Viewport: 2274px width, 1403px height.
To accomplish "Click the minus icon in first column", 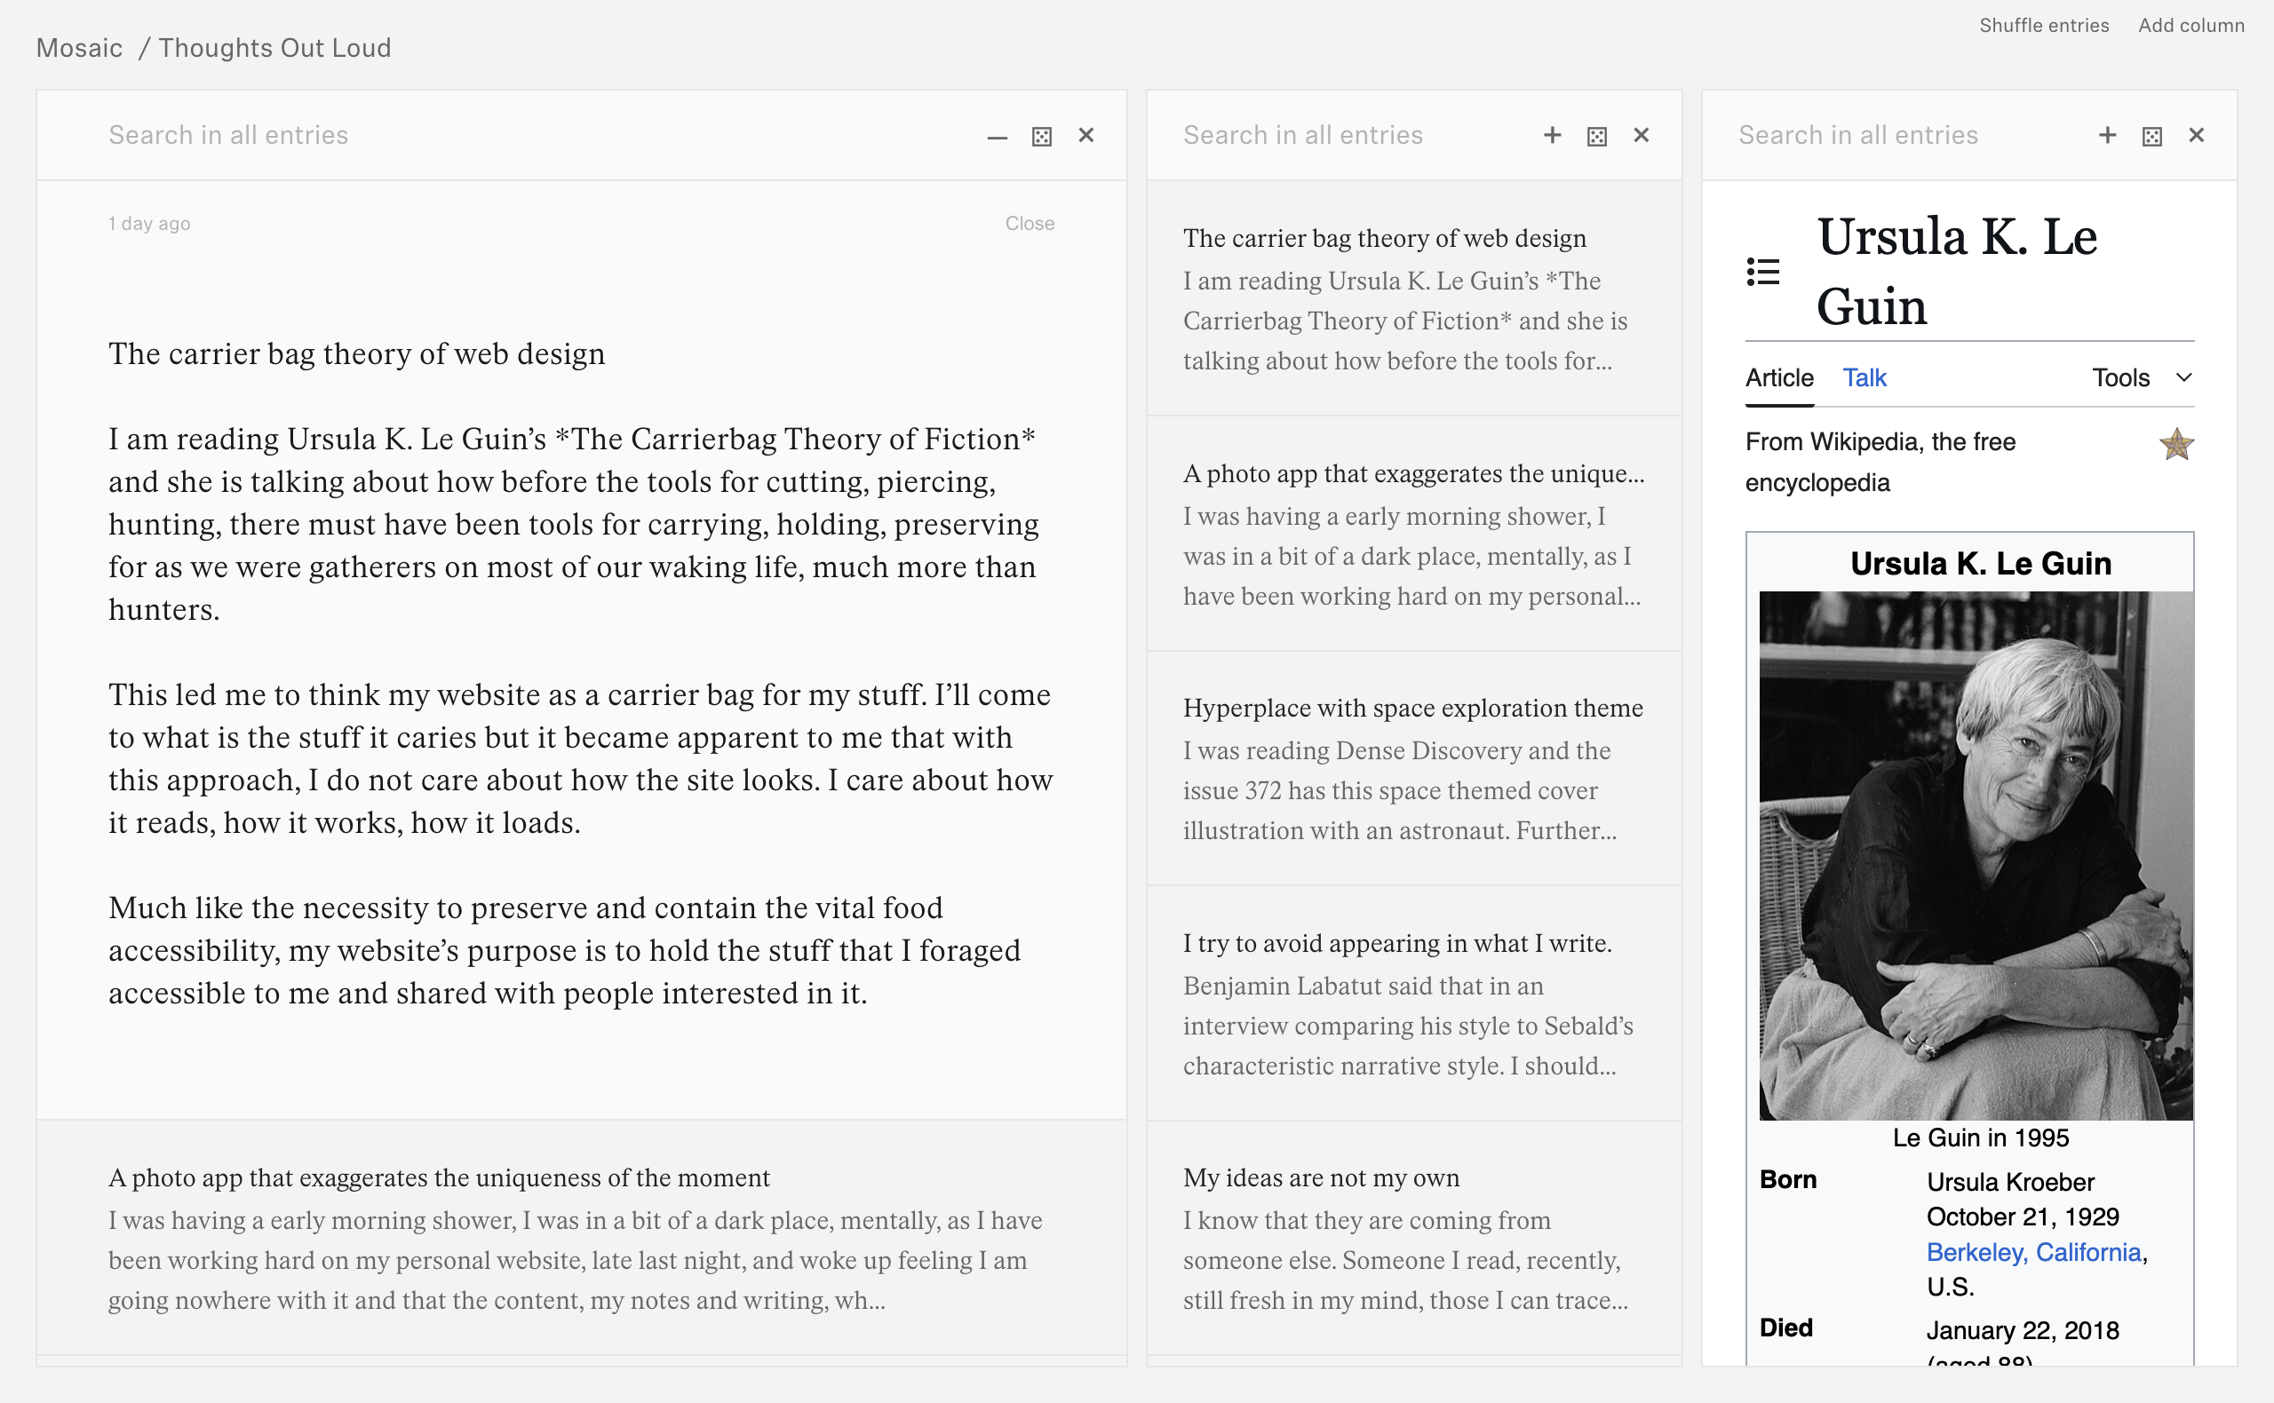I will (x=997, y=137).
